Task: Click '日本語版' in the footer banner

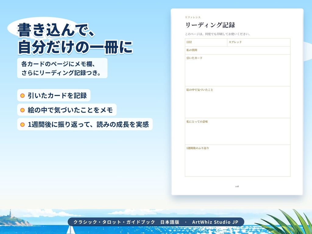Action: (x=170, y=222)
